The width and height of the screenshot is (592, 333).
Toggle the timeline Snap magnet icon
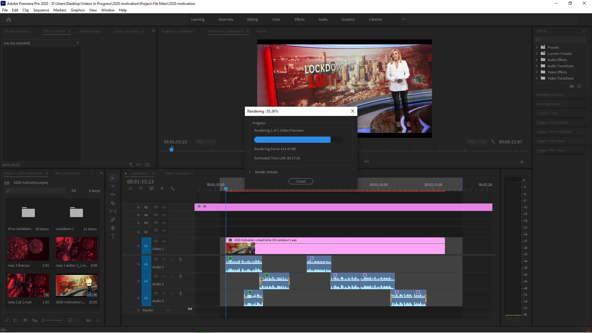tap(141, 188)
